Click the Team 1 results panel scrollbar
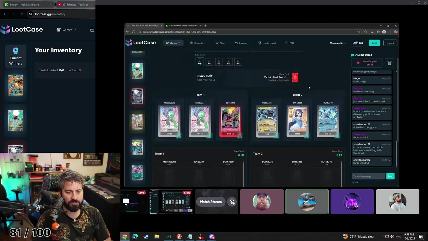Viewport: 428px width, 241px height. [243, 174]
